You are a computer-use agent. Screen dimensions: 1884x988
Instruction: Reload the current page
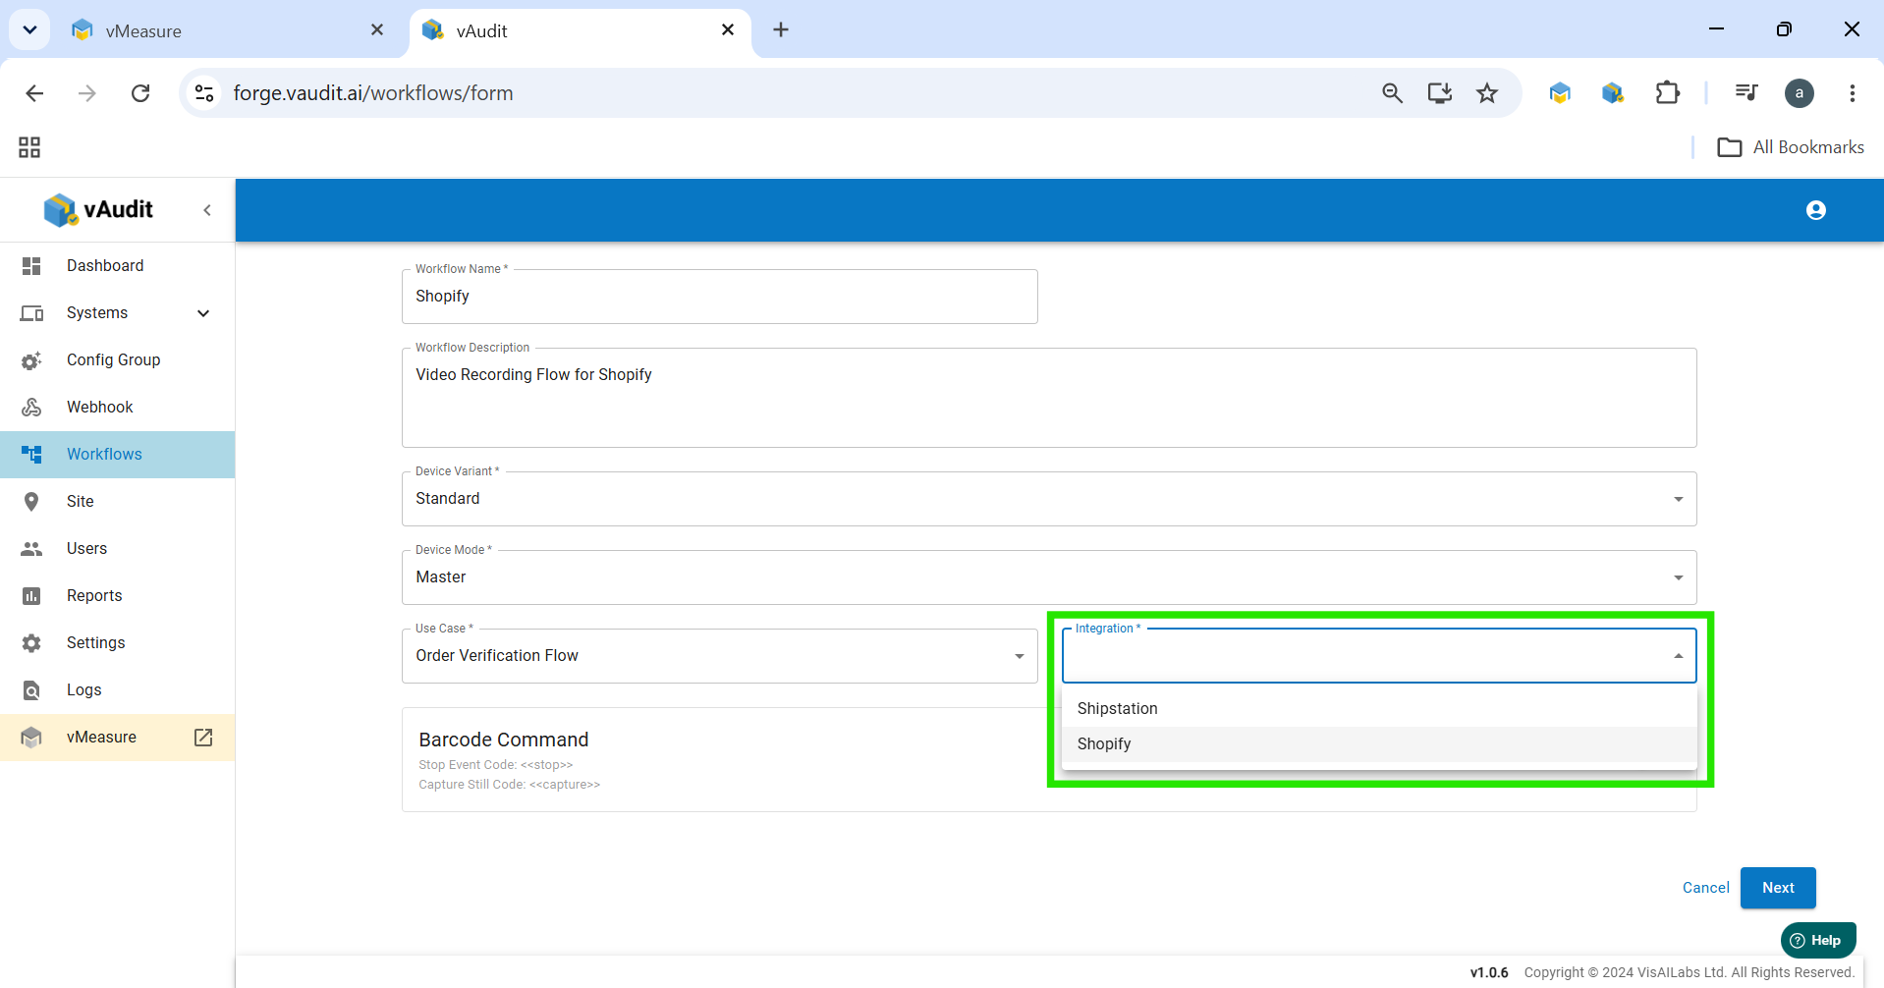tap(140, 93)
